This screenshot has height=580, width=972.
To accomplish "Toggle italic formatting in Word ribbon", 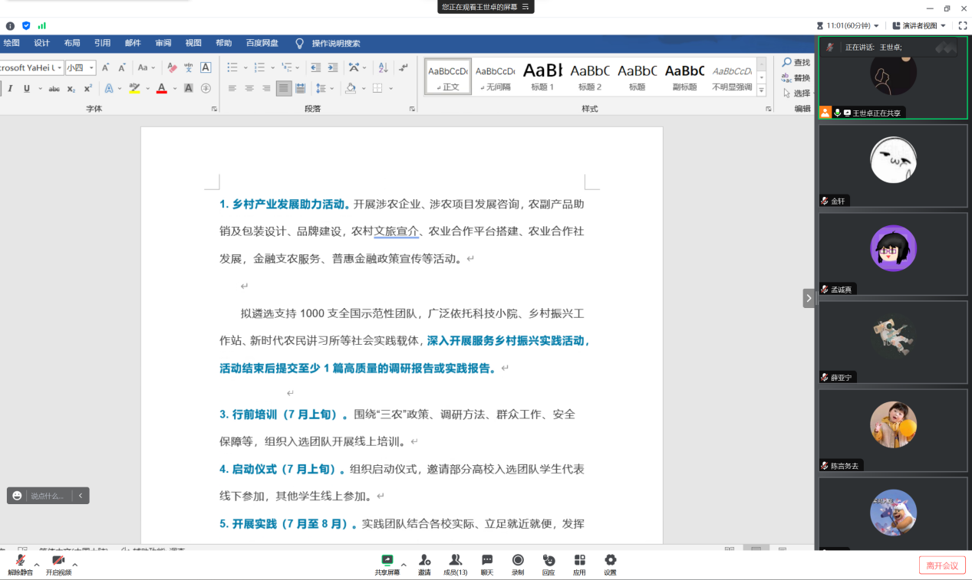I will (10, 89).
